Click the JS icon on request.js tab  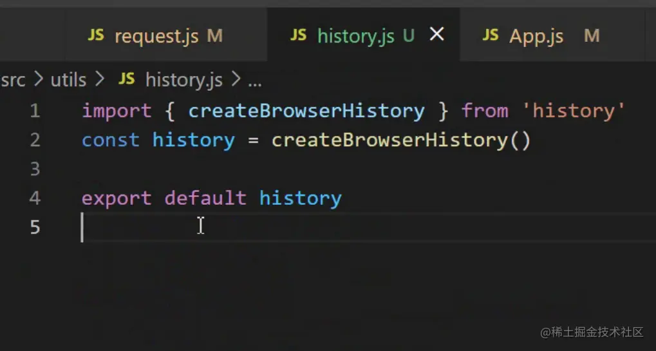tap(96, 35)
